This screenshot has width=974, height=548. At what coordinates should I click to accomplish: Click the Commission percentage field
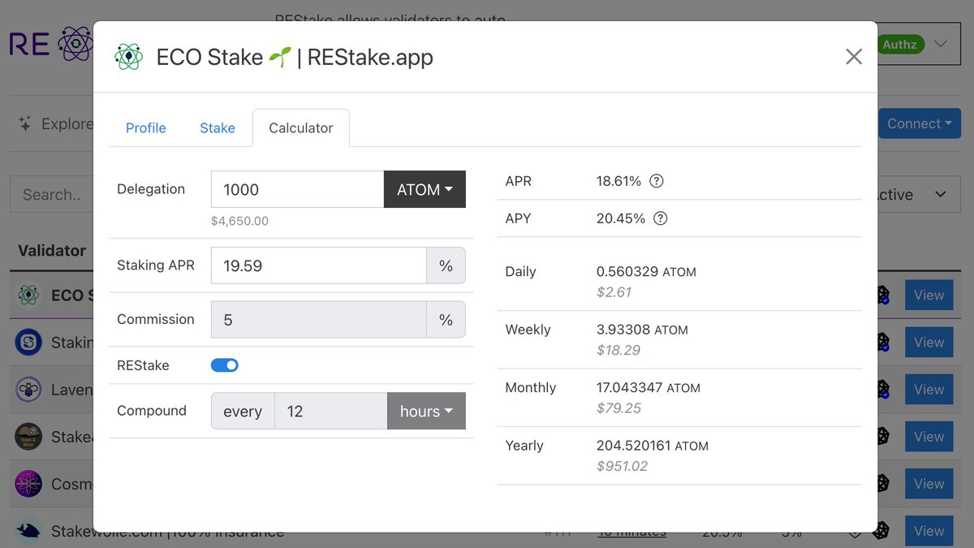click(319, 319)
